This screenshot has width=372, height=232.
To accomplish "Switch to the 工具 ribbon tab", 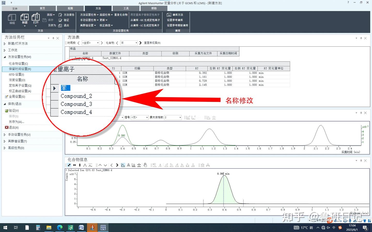I will pos(126,8).
